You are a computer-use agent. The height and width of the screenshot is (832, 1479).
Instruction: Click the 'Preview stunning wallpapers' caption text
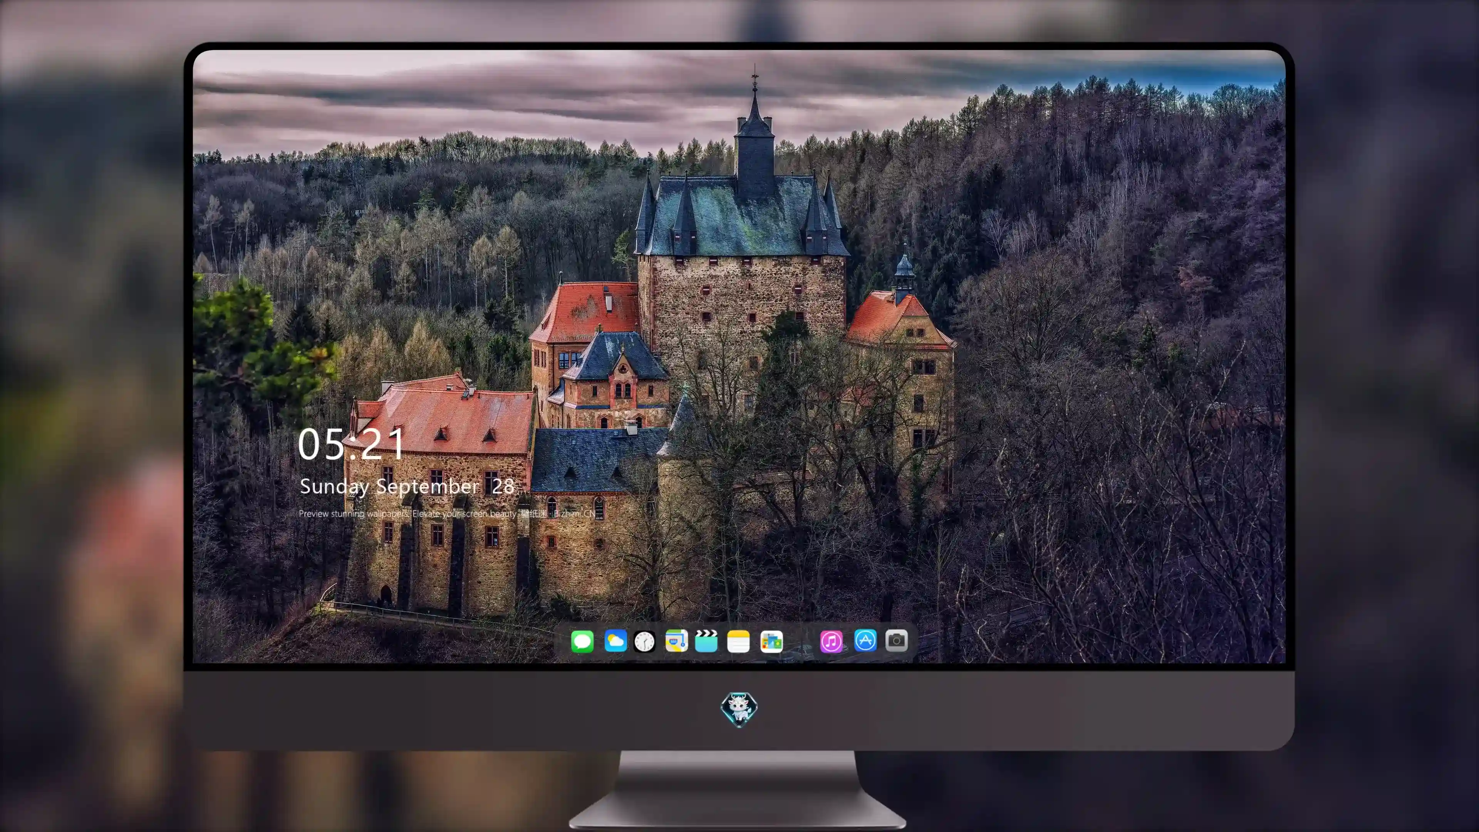coord(447,513)
